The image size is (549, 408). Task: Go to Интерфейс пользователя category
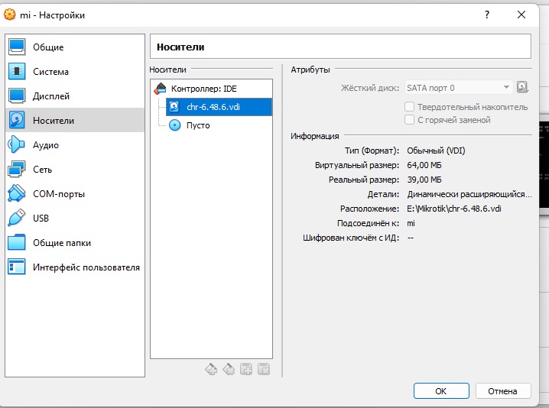[x=86, y=267]
